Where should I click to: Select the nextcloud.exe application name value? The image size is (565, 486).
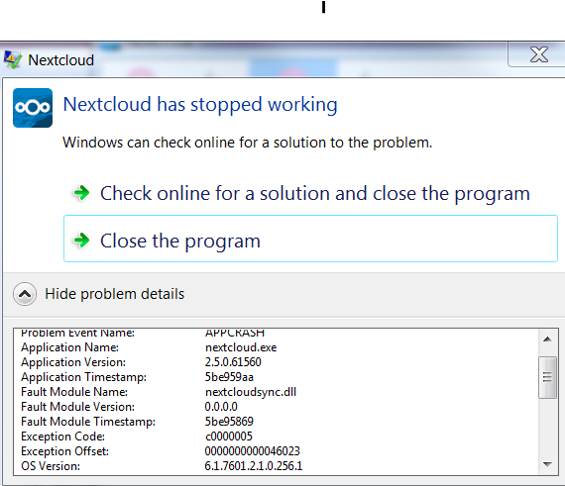coord(241,347)
